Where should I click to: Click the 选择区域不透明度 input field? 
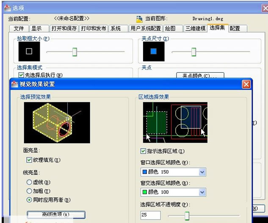pyautogui.click(x=150, y=215)
